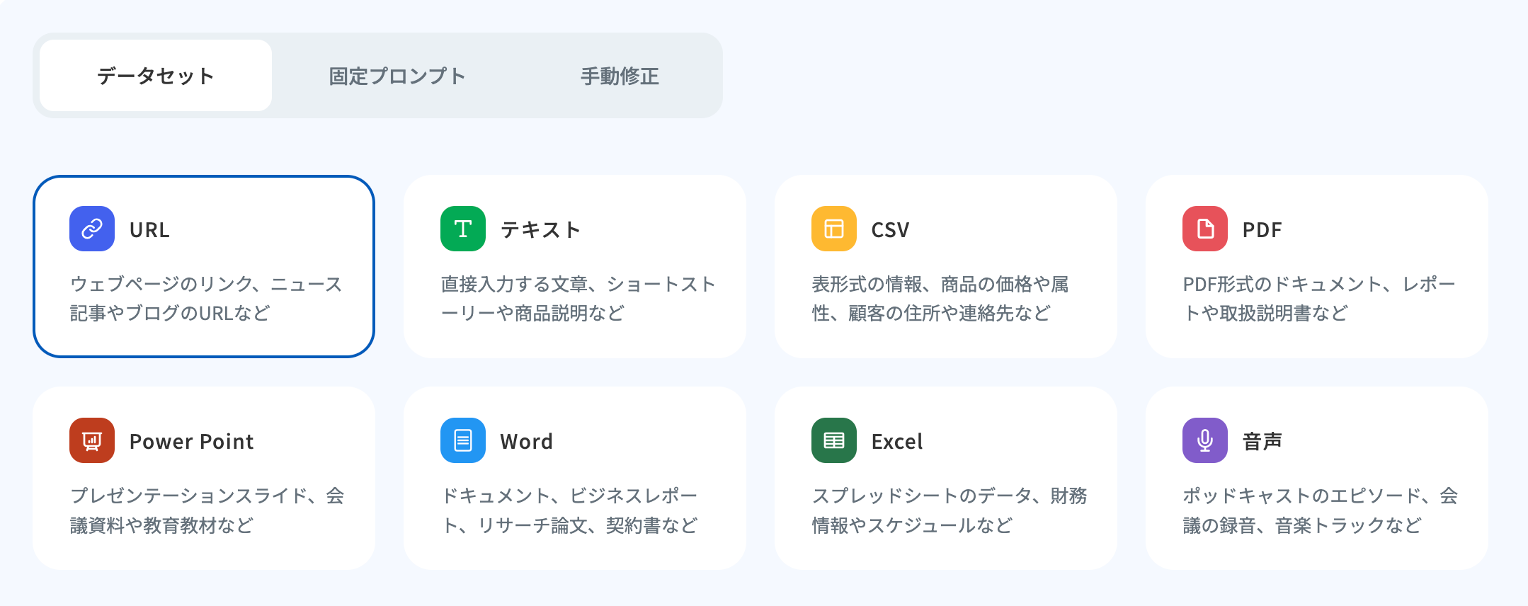Image resolution: width=1528 pixels, height=606 pixels.
Task: Switch to the データセット tab
Action: pyautogui.click(x=156, y=76)
